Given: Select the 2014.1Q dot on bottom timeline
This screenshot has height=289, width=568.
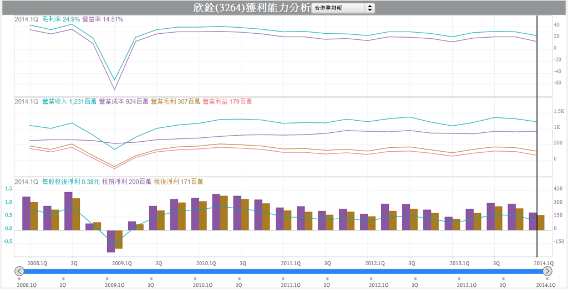Looking at the screenshot, I should click(x=547, y=278).
